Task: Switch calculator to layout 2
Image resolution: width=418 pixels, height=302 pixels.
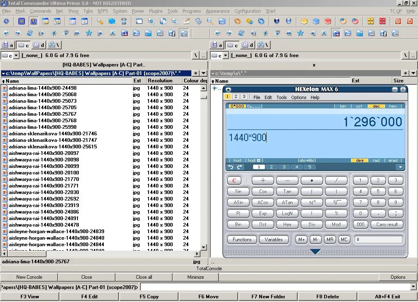Action: click(236, 97)
